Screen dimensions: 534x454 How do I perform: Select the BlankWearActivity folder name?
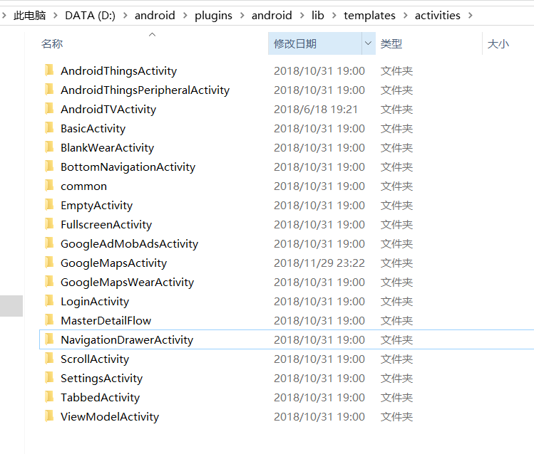click(x=107, y=148)
